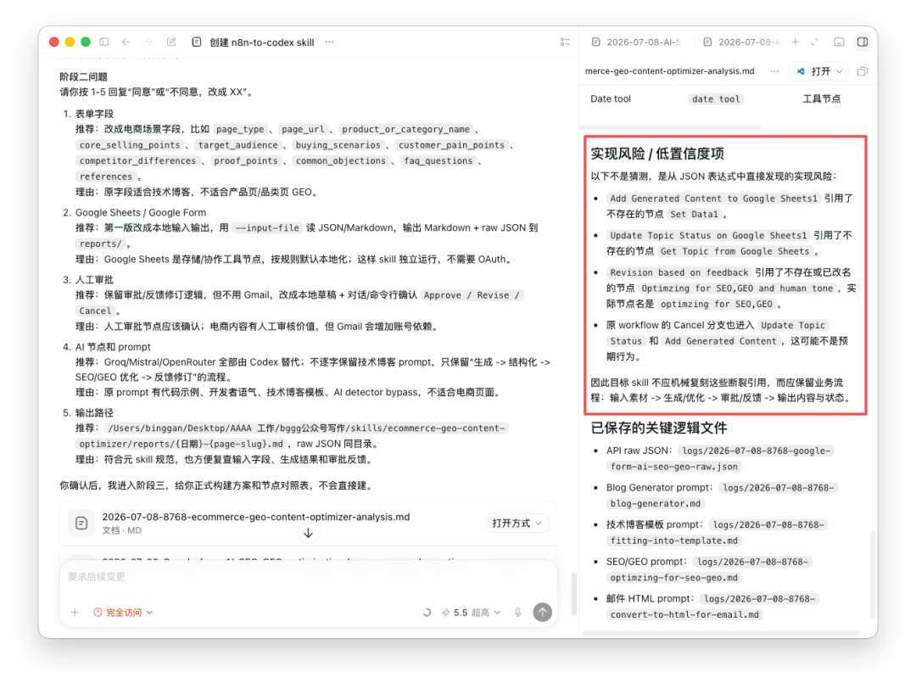Click code text 'faq_questions'
Image resolution: width=916 pixels, height=689 pixels.
point(438,160)
